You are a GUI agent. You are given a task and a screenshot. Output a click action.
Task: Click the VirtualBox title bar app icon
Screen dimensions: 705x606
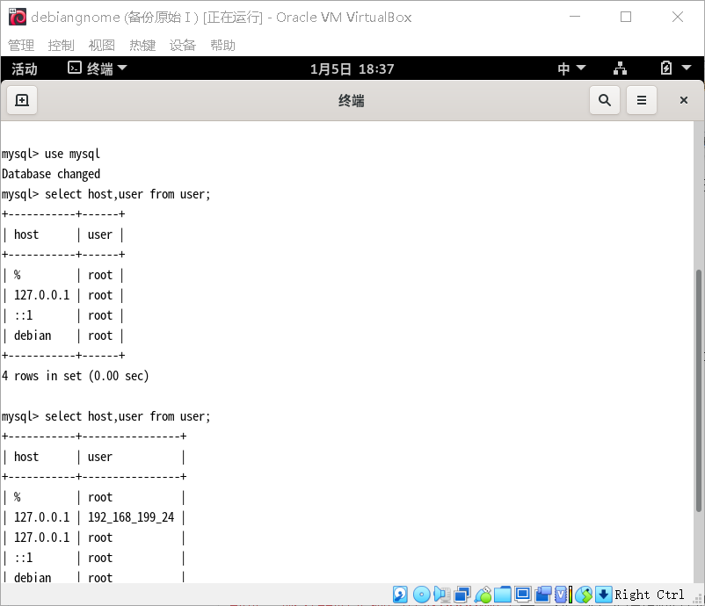coord(18,17)
